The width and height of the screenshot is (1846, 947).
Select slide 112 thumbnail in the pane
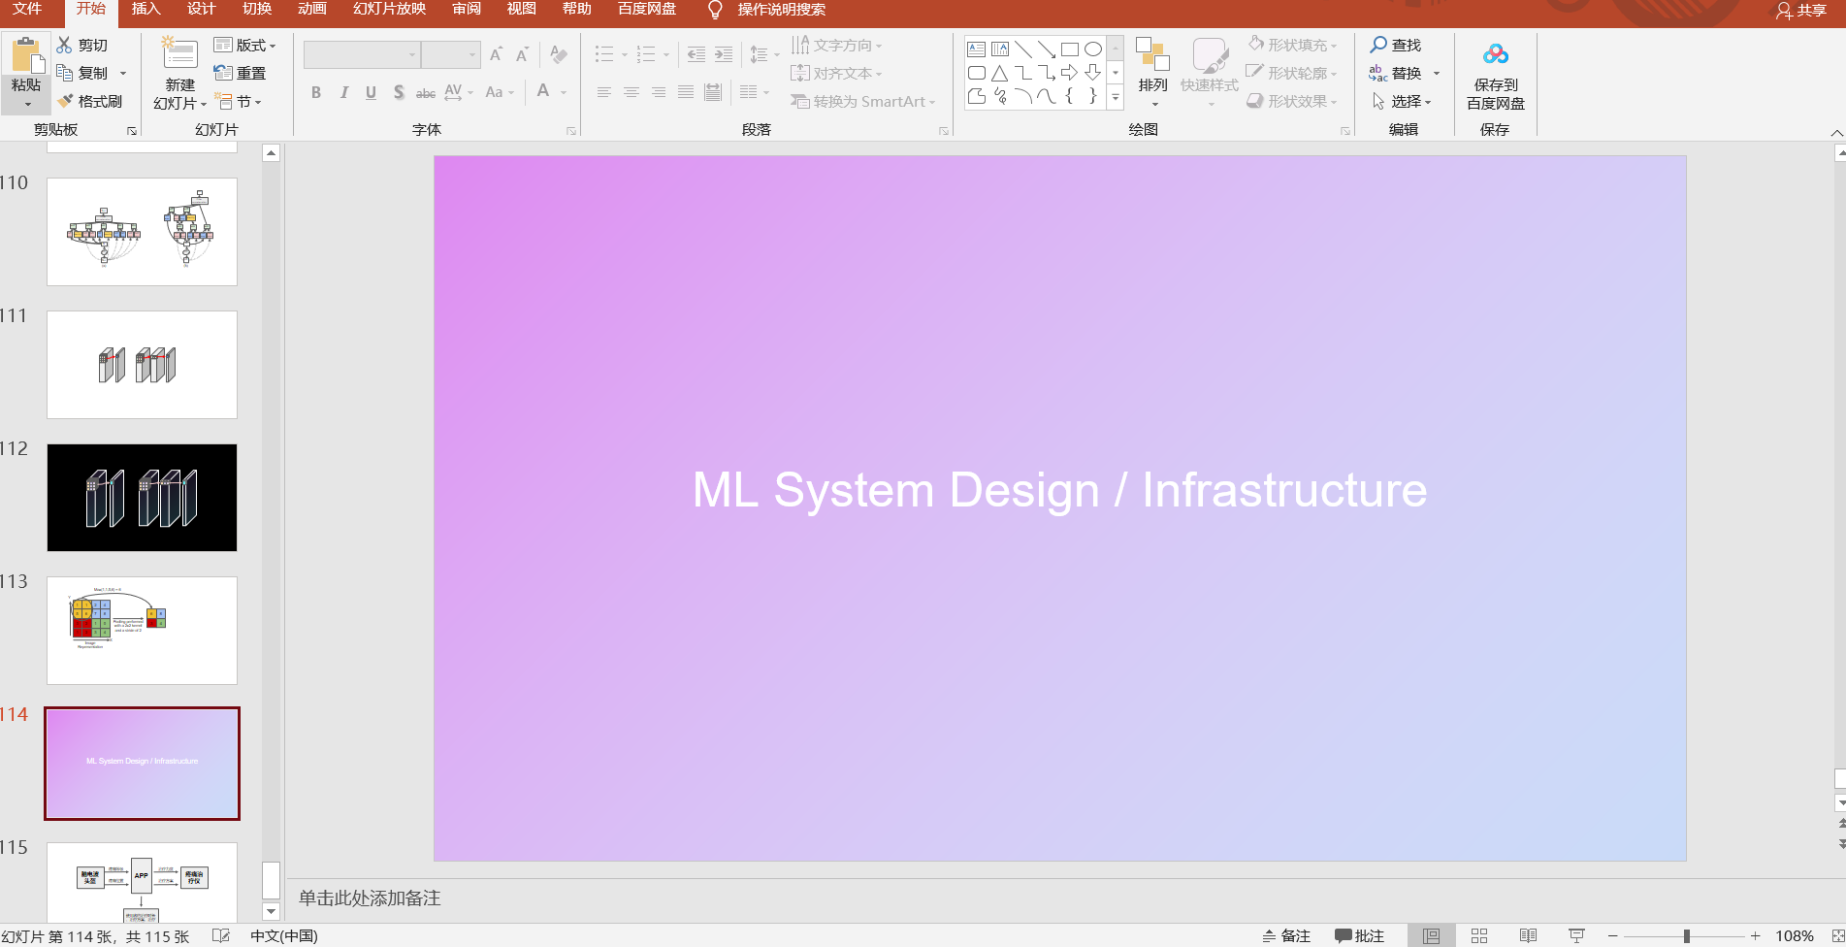(141, 497)
